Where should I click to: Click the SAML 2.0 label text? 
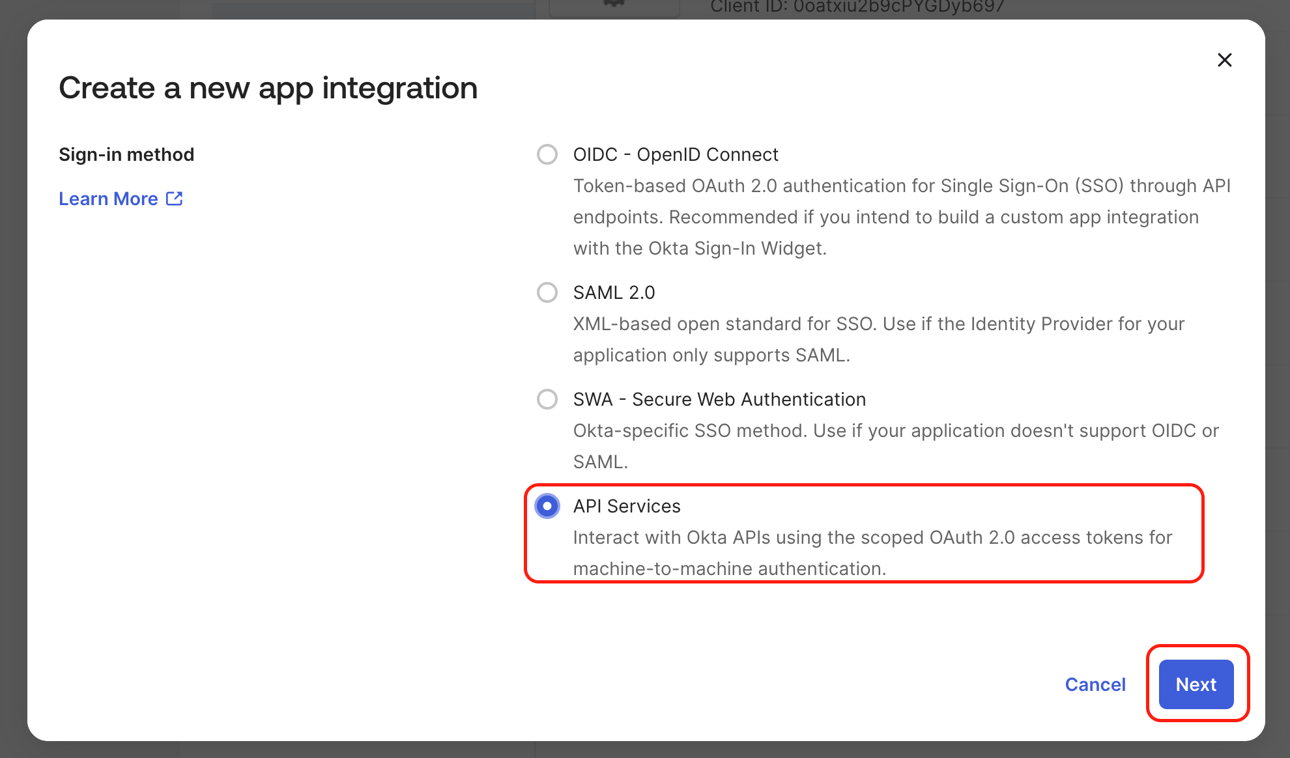[614, 292]
